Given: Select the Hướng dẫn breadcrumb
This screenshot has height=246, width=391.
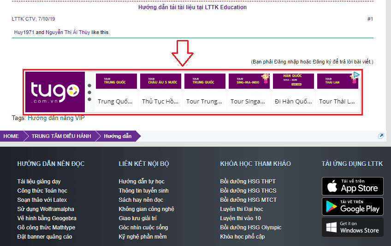Looking at the screenshot, I should point(118,136).
